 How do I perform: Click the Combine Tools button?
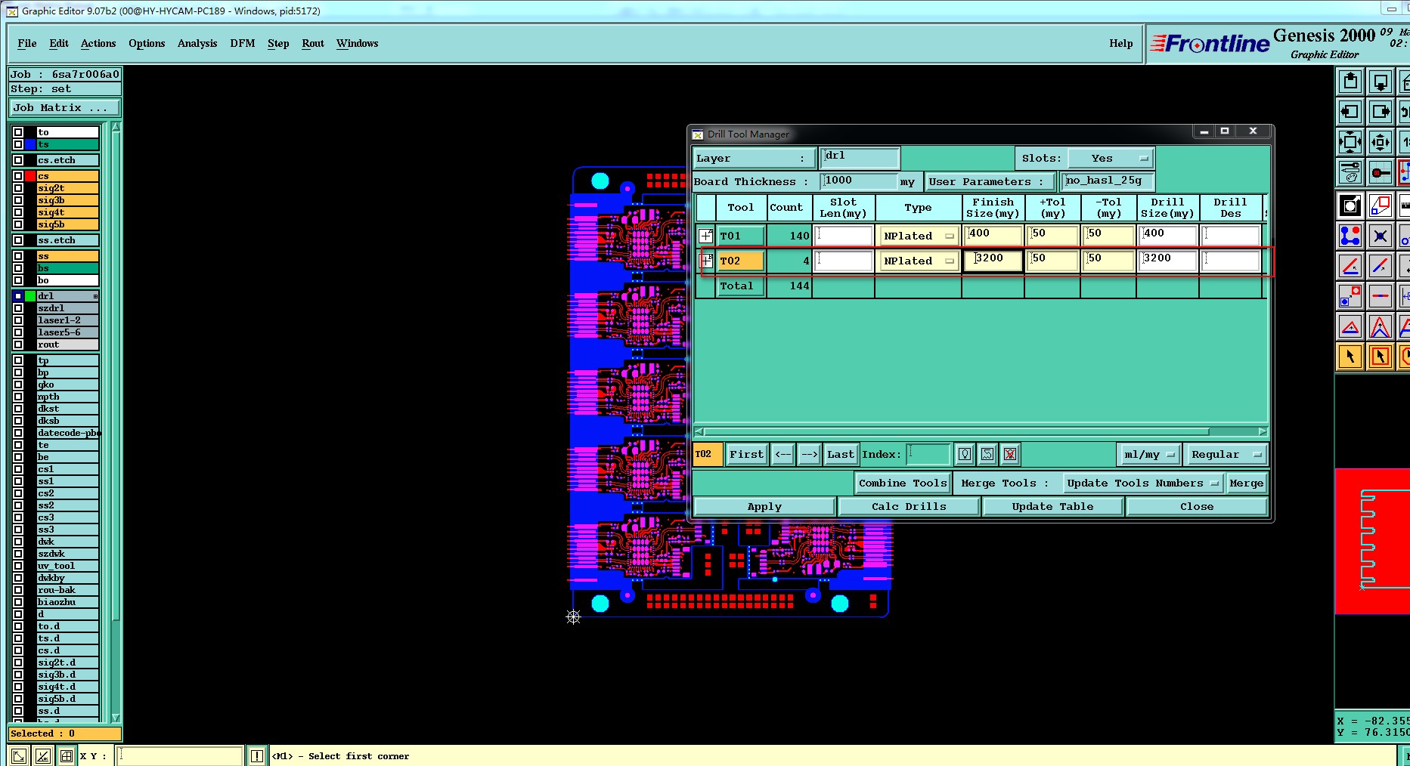tap(903, 483)
